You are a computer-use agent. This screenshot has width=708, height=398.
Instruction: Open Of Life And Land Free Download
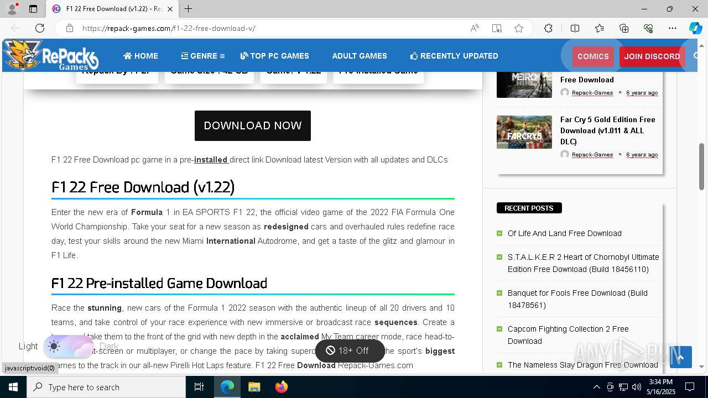565,233
